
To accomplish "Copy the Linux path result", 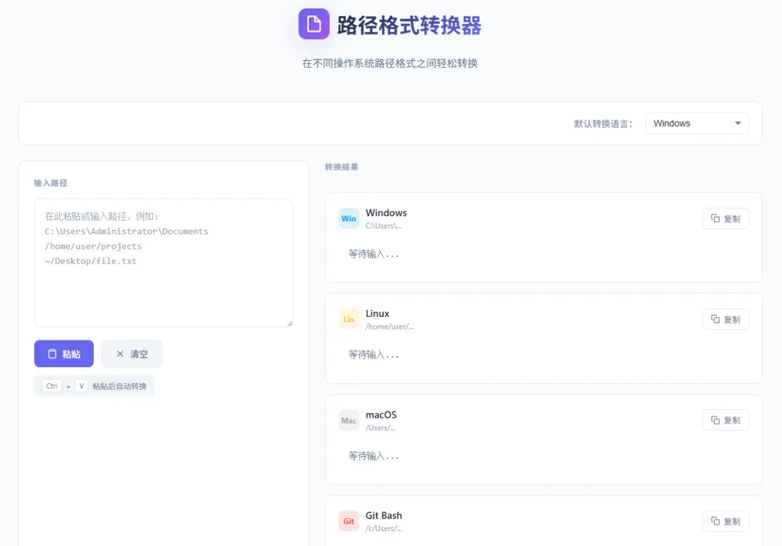I will click(x=725, y=320).
